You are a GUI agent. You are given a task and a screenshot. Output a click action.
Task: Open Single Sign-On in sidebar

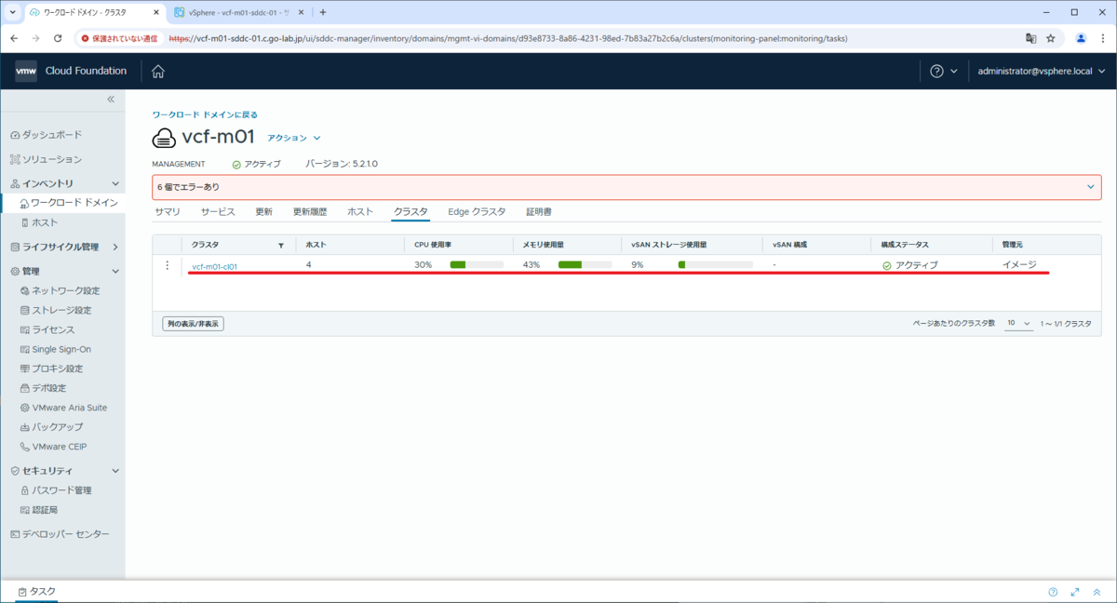click(55, 350)
